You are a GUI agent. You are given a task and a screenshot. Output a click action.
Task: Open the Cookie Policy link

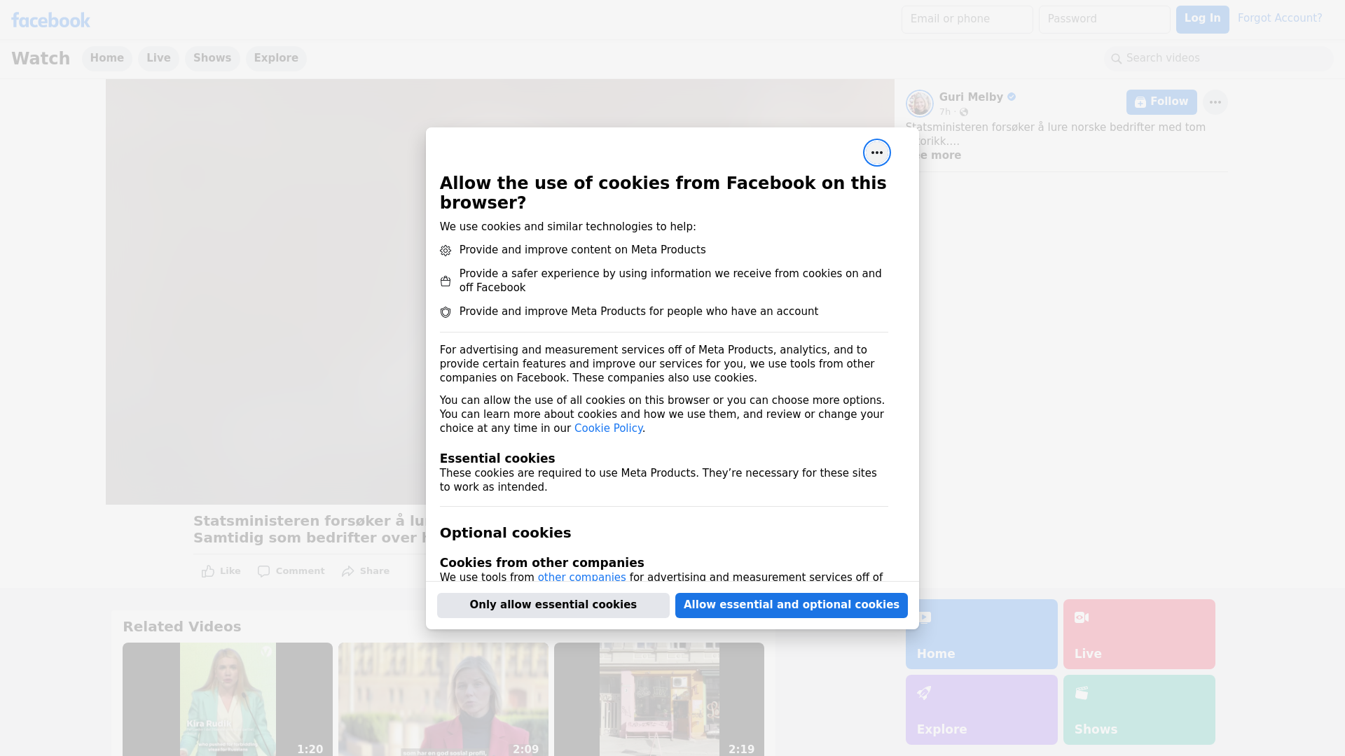[x=608, y=428]
